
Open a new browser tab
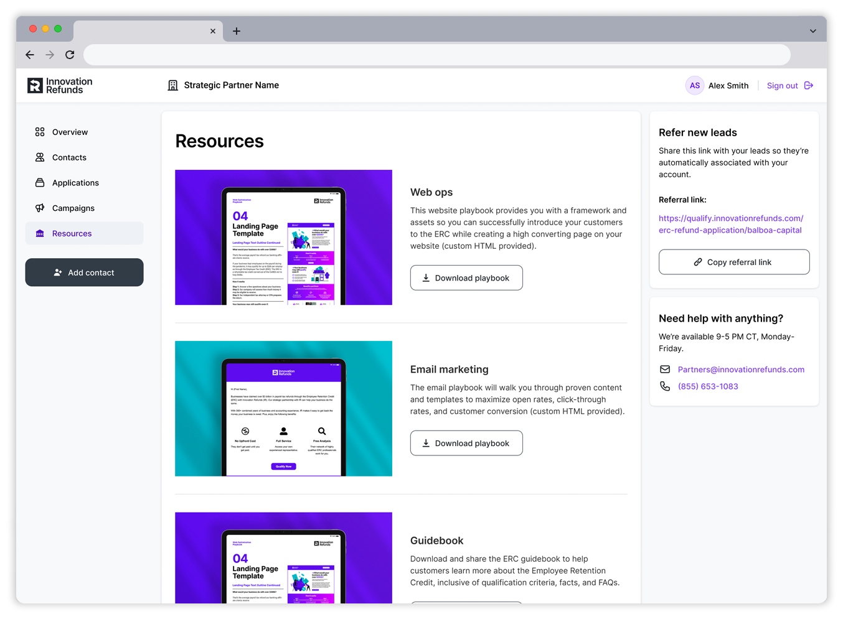pos(237,31)
